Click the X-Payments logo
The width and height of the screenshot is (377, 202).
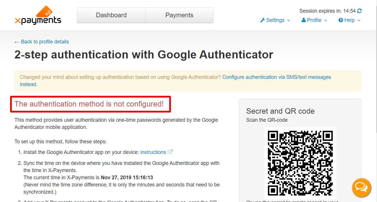pos(38,15)
